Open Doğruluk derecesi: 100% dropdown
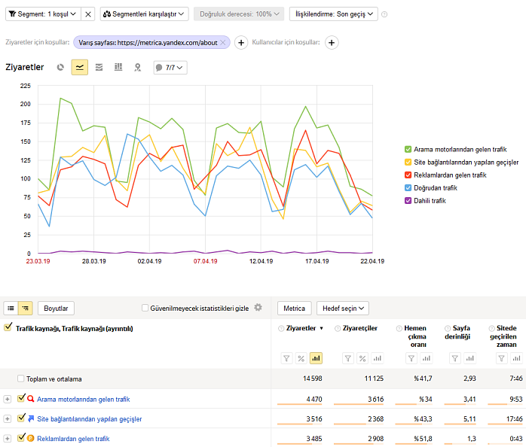 (239, 14)
